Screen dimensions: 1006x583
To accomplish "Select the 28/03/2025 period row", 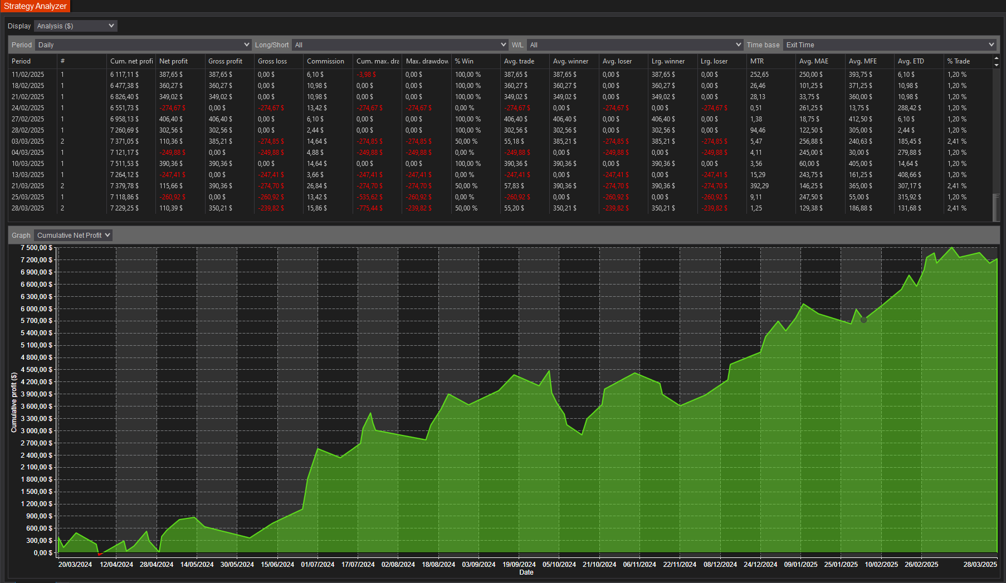I will [501, 208].
